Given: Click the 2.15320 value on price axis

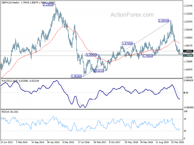Looking at the screenshot, I should click(x=188, y=14).
